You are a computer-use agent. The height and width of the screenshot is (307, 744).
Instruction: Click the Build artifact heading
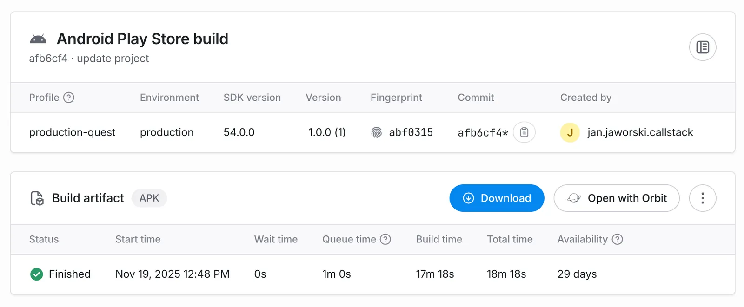coord(88,198)
